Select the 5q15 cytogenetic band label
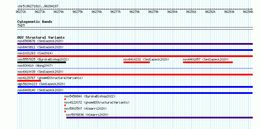Viewport: 261px width, 129px height. coord(21,25)
